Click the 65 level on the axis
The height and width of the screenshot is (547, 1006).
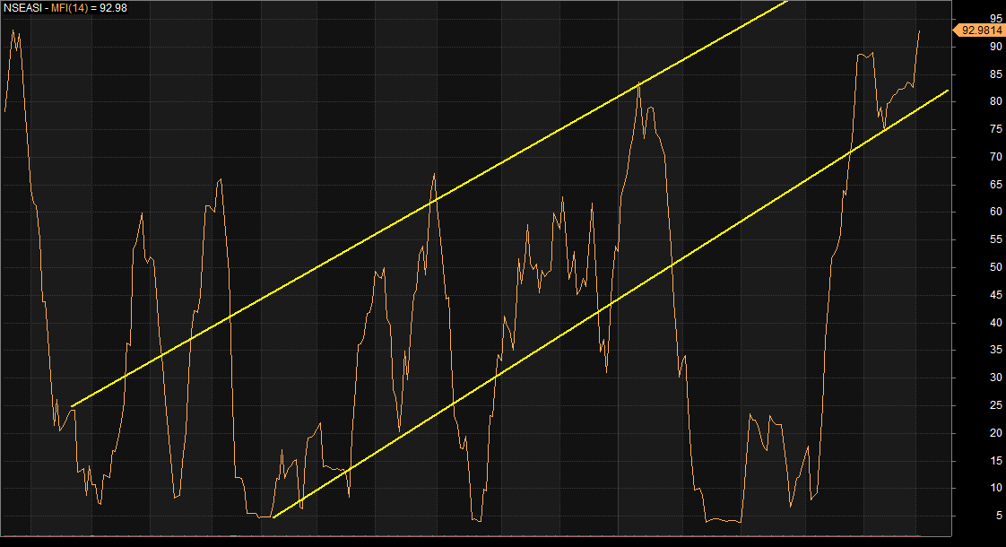(996, 184)
